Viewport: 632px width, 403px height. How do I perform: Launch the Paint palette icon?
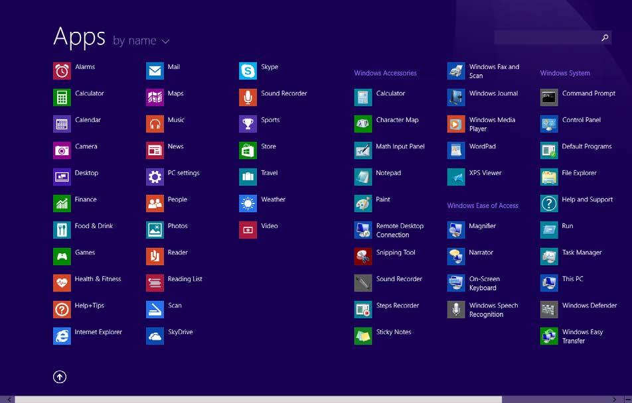pos(363,203)
